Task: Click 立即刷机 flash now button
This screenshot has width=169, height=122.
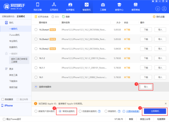Action: point(155,111)
